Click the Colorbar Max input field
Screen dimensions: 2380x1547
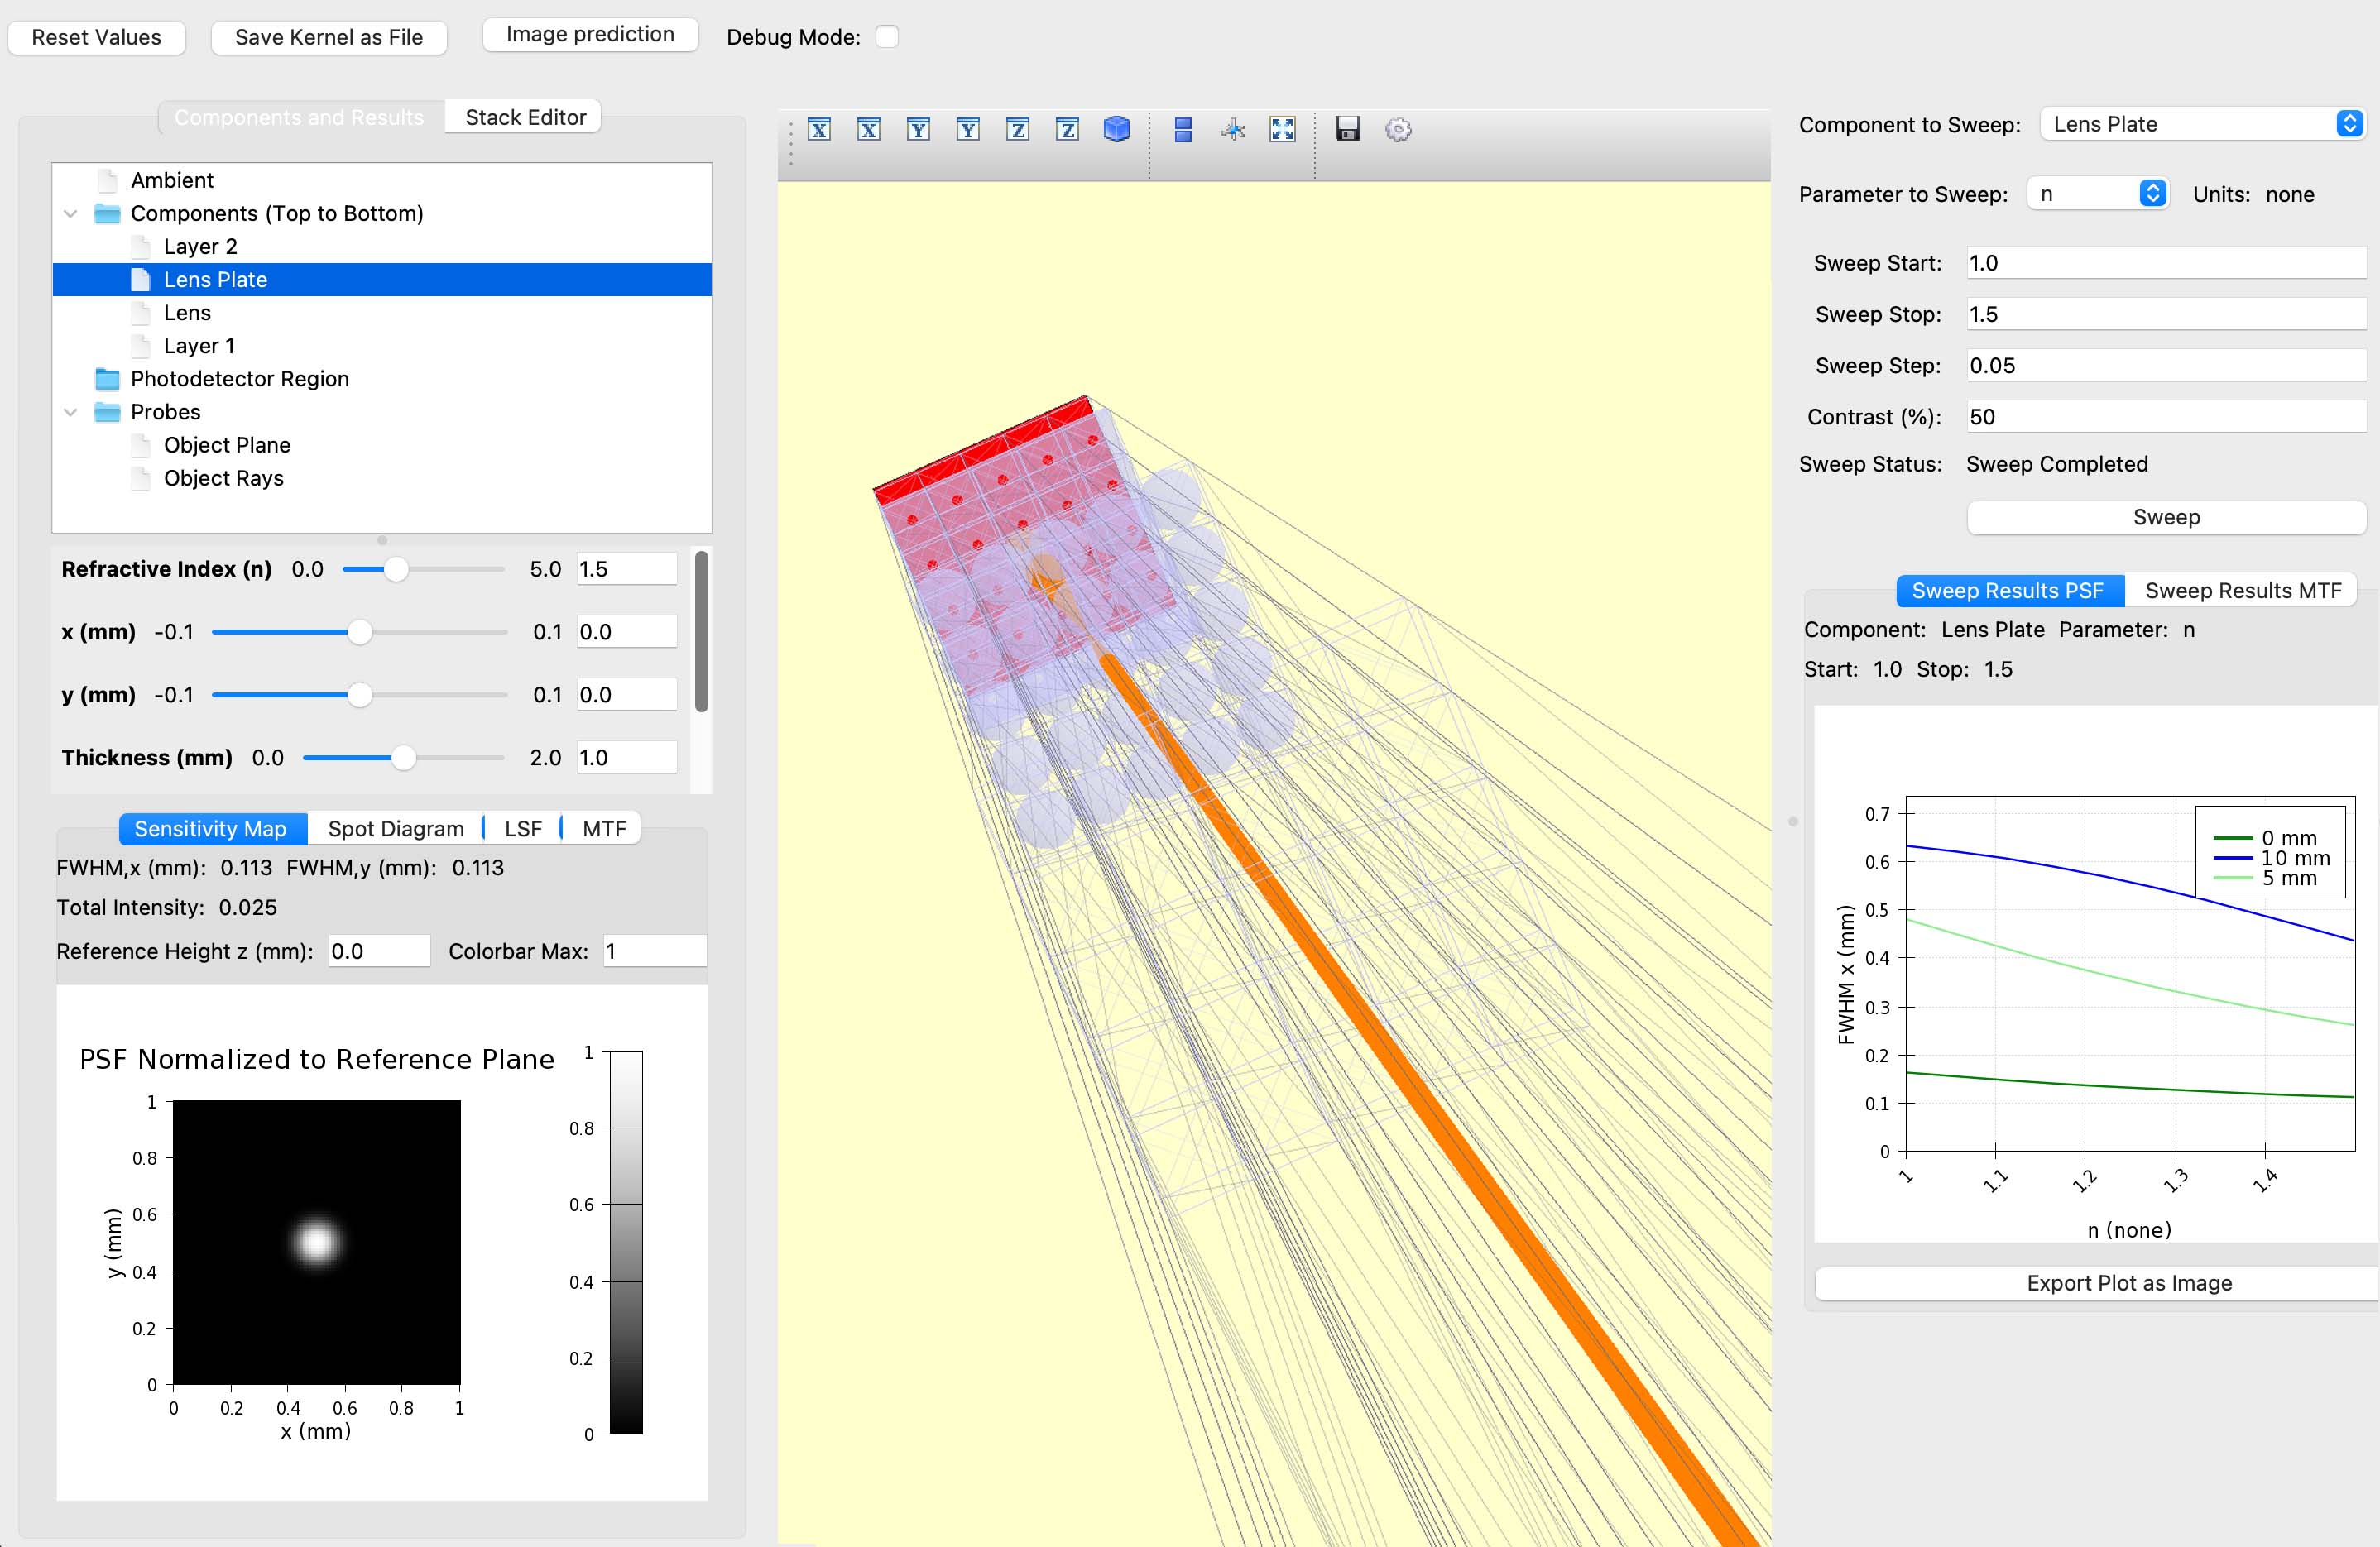point(655,951)
